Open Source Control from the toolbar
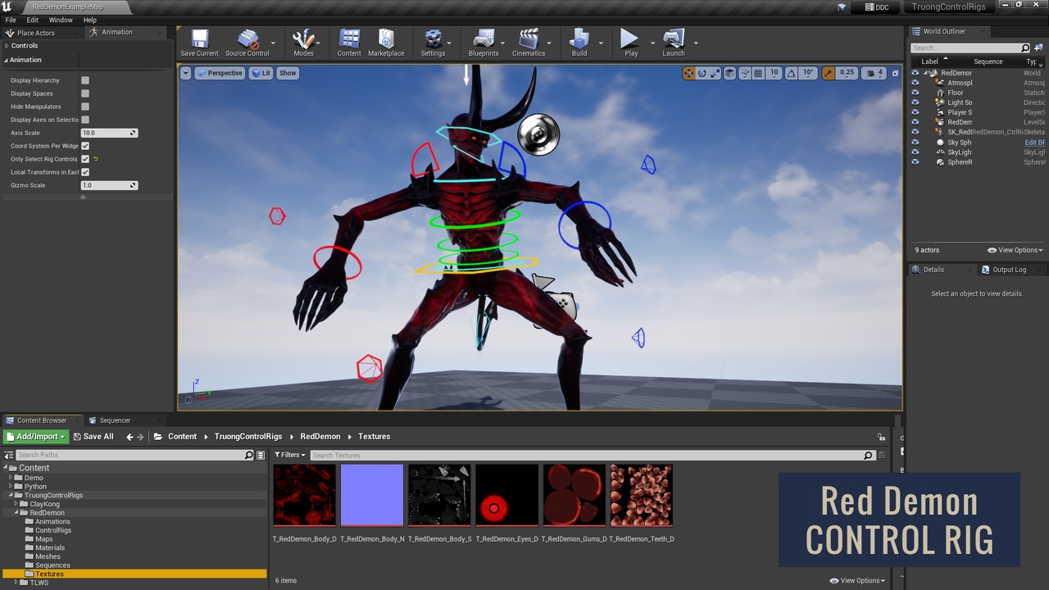 pos(247,43)
